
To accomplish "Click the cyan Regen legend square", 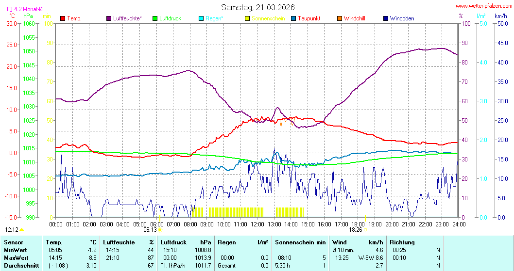I will [201, 18].
